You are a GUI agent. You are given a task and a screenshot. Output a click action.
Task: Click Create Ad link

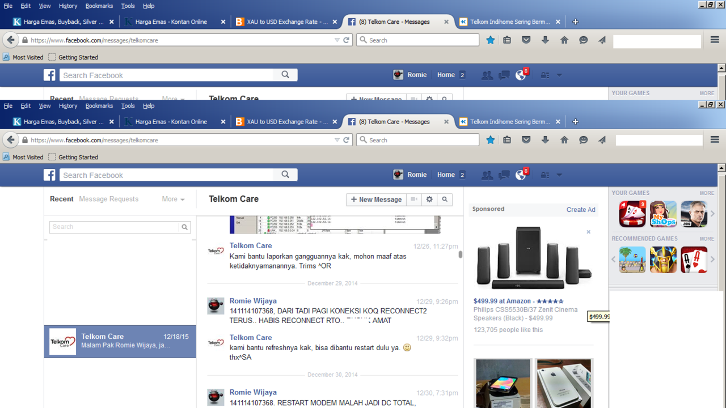pyautogui.click(x=581, y=210)
